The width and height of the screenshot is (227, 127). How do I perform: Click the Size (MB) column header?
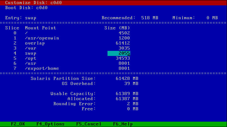pos(117,28)
